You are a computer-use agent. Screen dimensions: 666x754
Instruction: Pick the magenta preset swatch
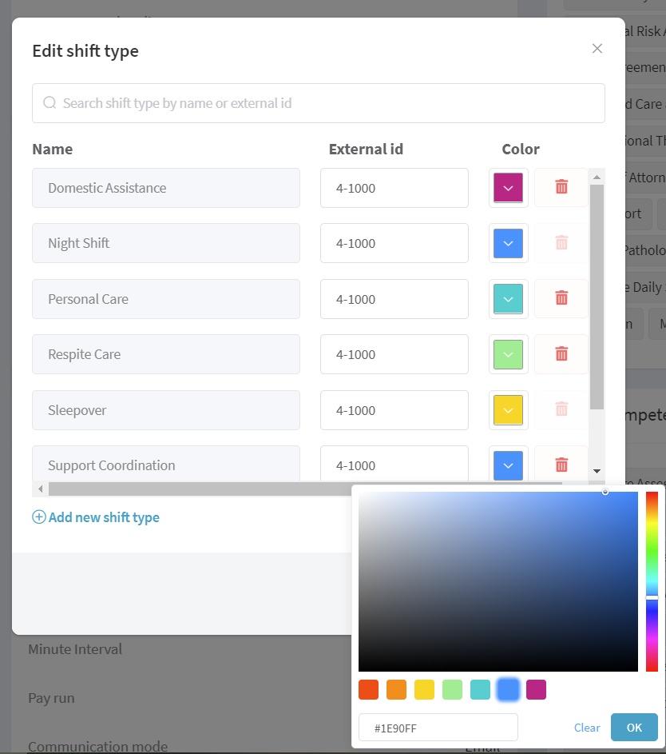point(536,689)
